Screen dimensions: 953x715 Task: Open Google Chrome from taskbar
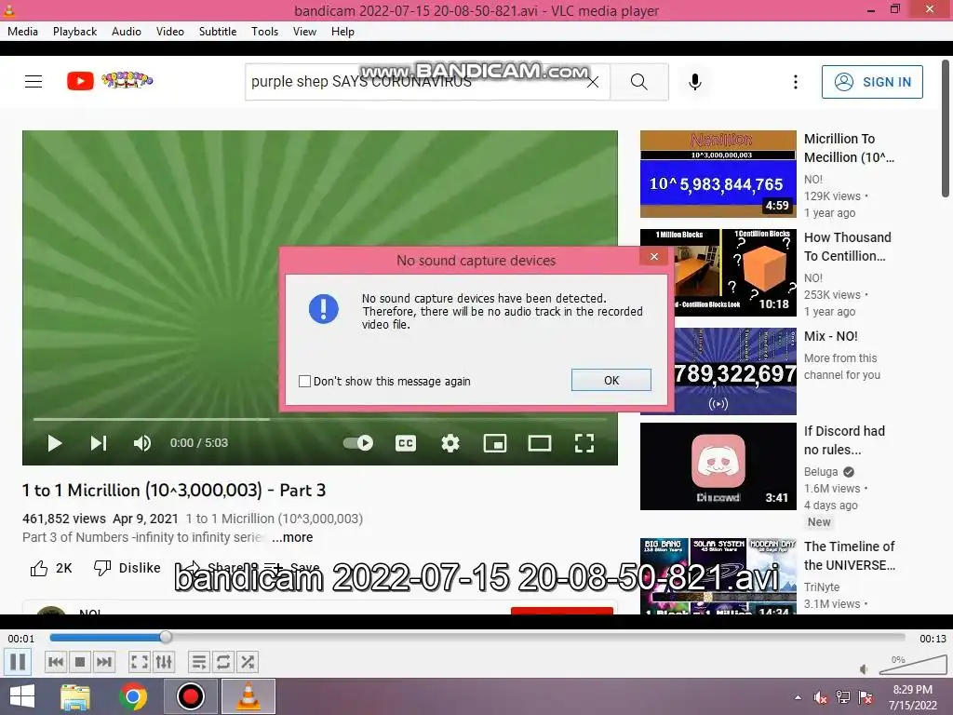(133, 696)
